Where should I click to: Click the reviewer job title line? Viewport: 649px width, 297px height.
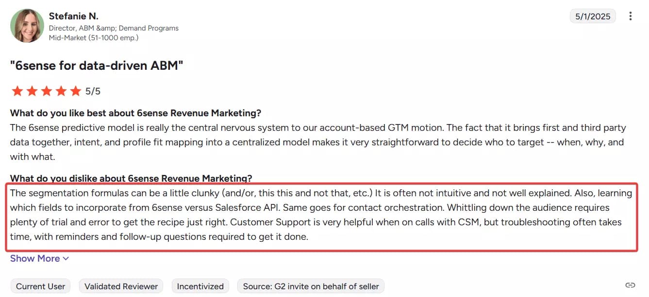[x=114, y=28]
